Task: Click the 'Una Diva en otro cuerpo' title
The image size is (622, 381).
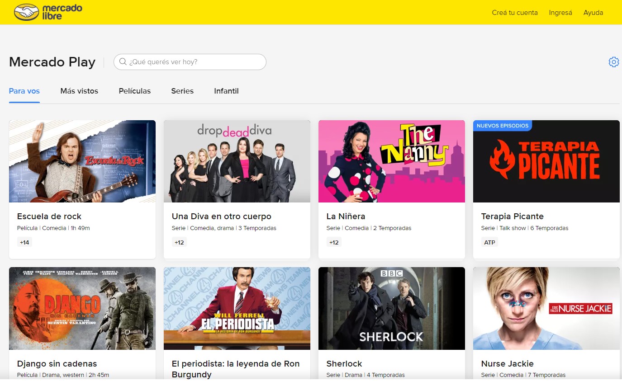Action: click(222, 216)
